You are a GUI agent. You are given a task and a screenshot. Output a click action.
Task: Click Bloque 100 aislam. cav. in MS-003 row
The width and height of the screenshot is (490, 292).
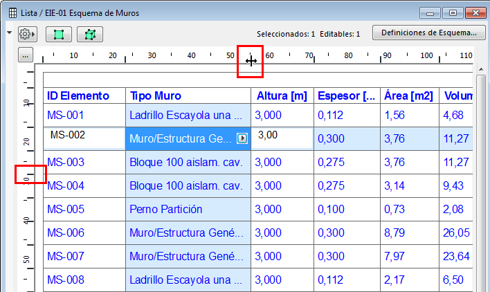188,162
